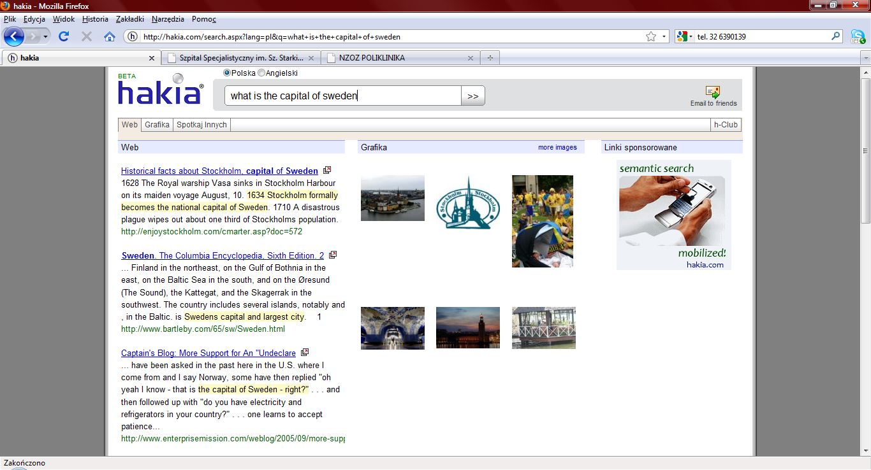The height and width of the screenshot is (470, 871).
Task: Open the cached-page icon beside Historical facts about Stockholm
Action: (327, 170)
